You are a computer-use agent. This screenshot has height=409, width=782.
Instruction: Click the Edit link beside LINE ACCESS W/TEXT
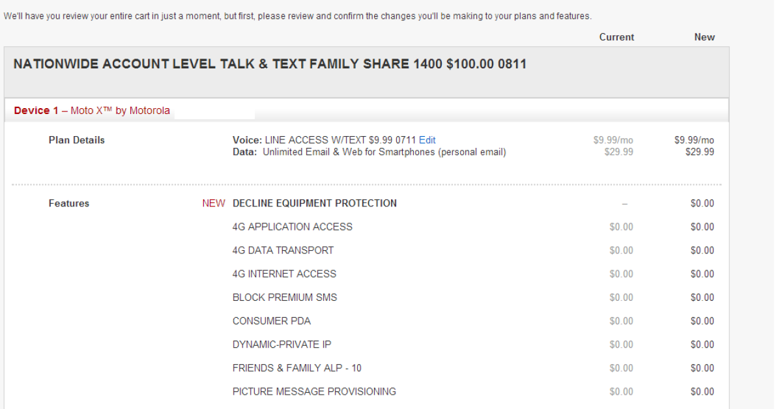[427, 140]
